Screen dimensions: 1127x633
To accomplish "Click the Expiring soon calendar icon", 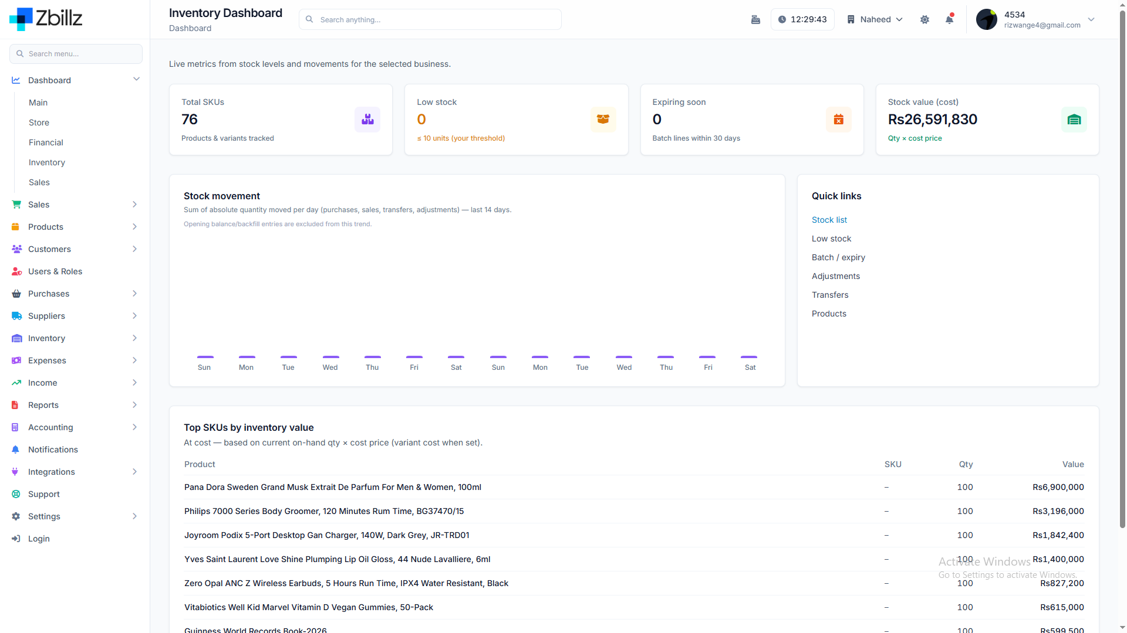I will 839,120.
